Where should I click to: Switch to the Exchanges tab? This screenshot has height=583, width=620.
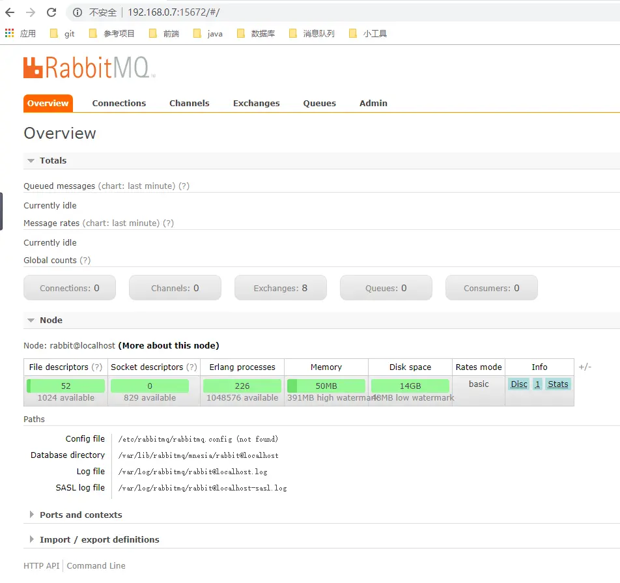(256, 103)
